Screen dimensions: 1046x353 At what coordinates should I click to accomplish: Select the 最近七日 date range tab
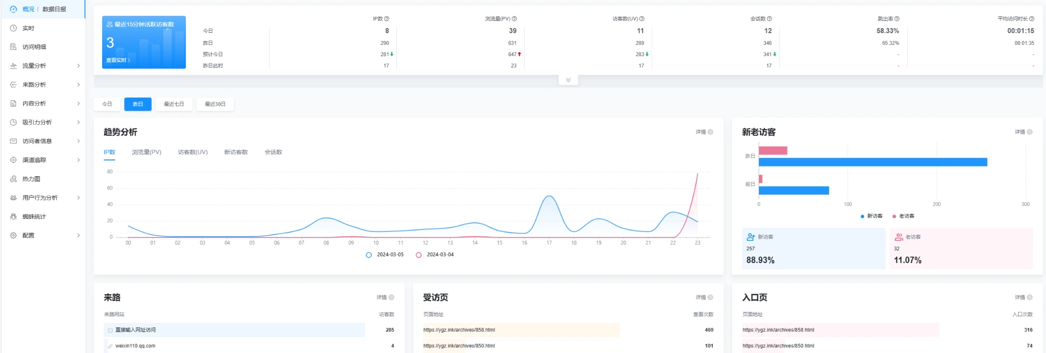tap(174, 104)
